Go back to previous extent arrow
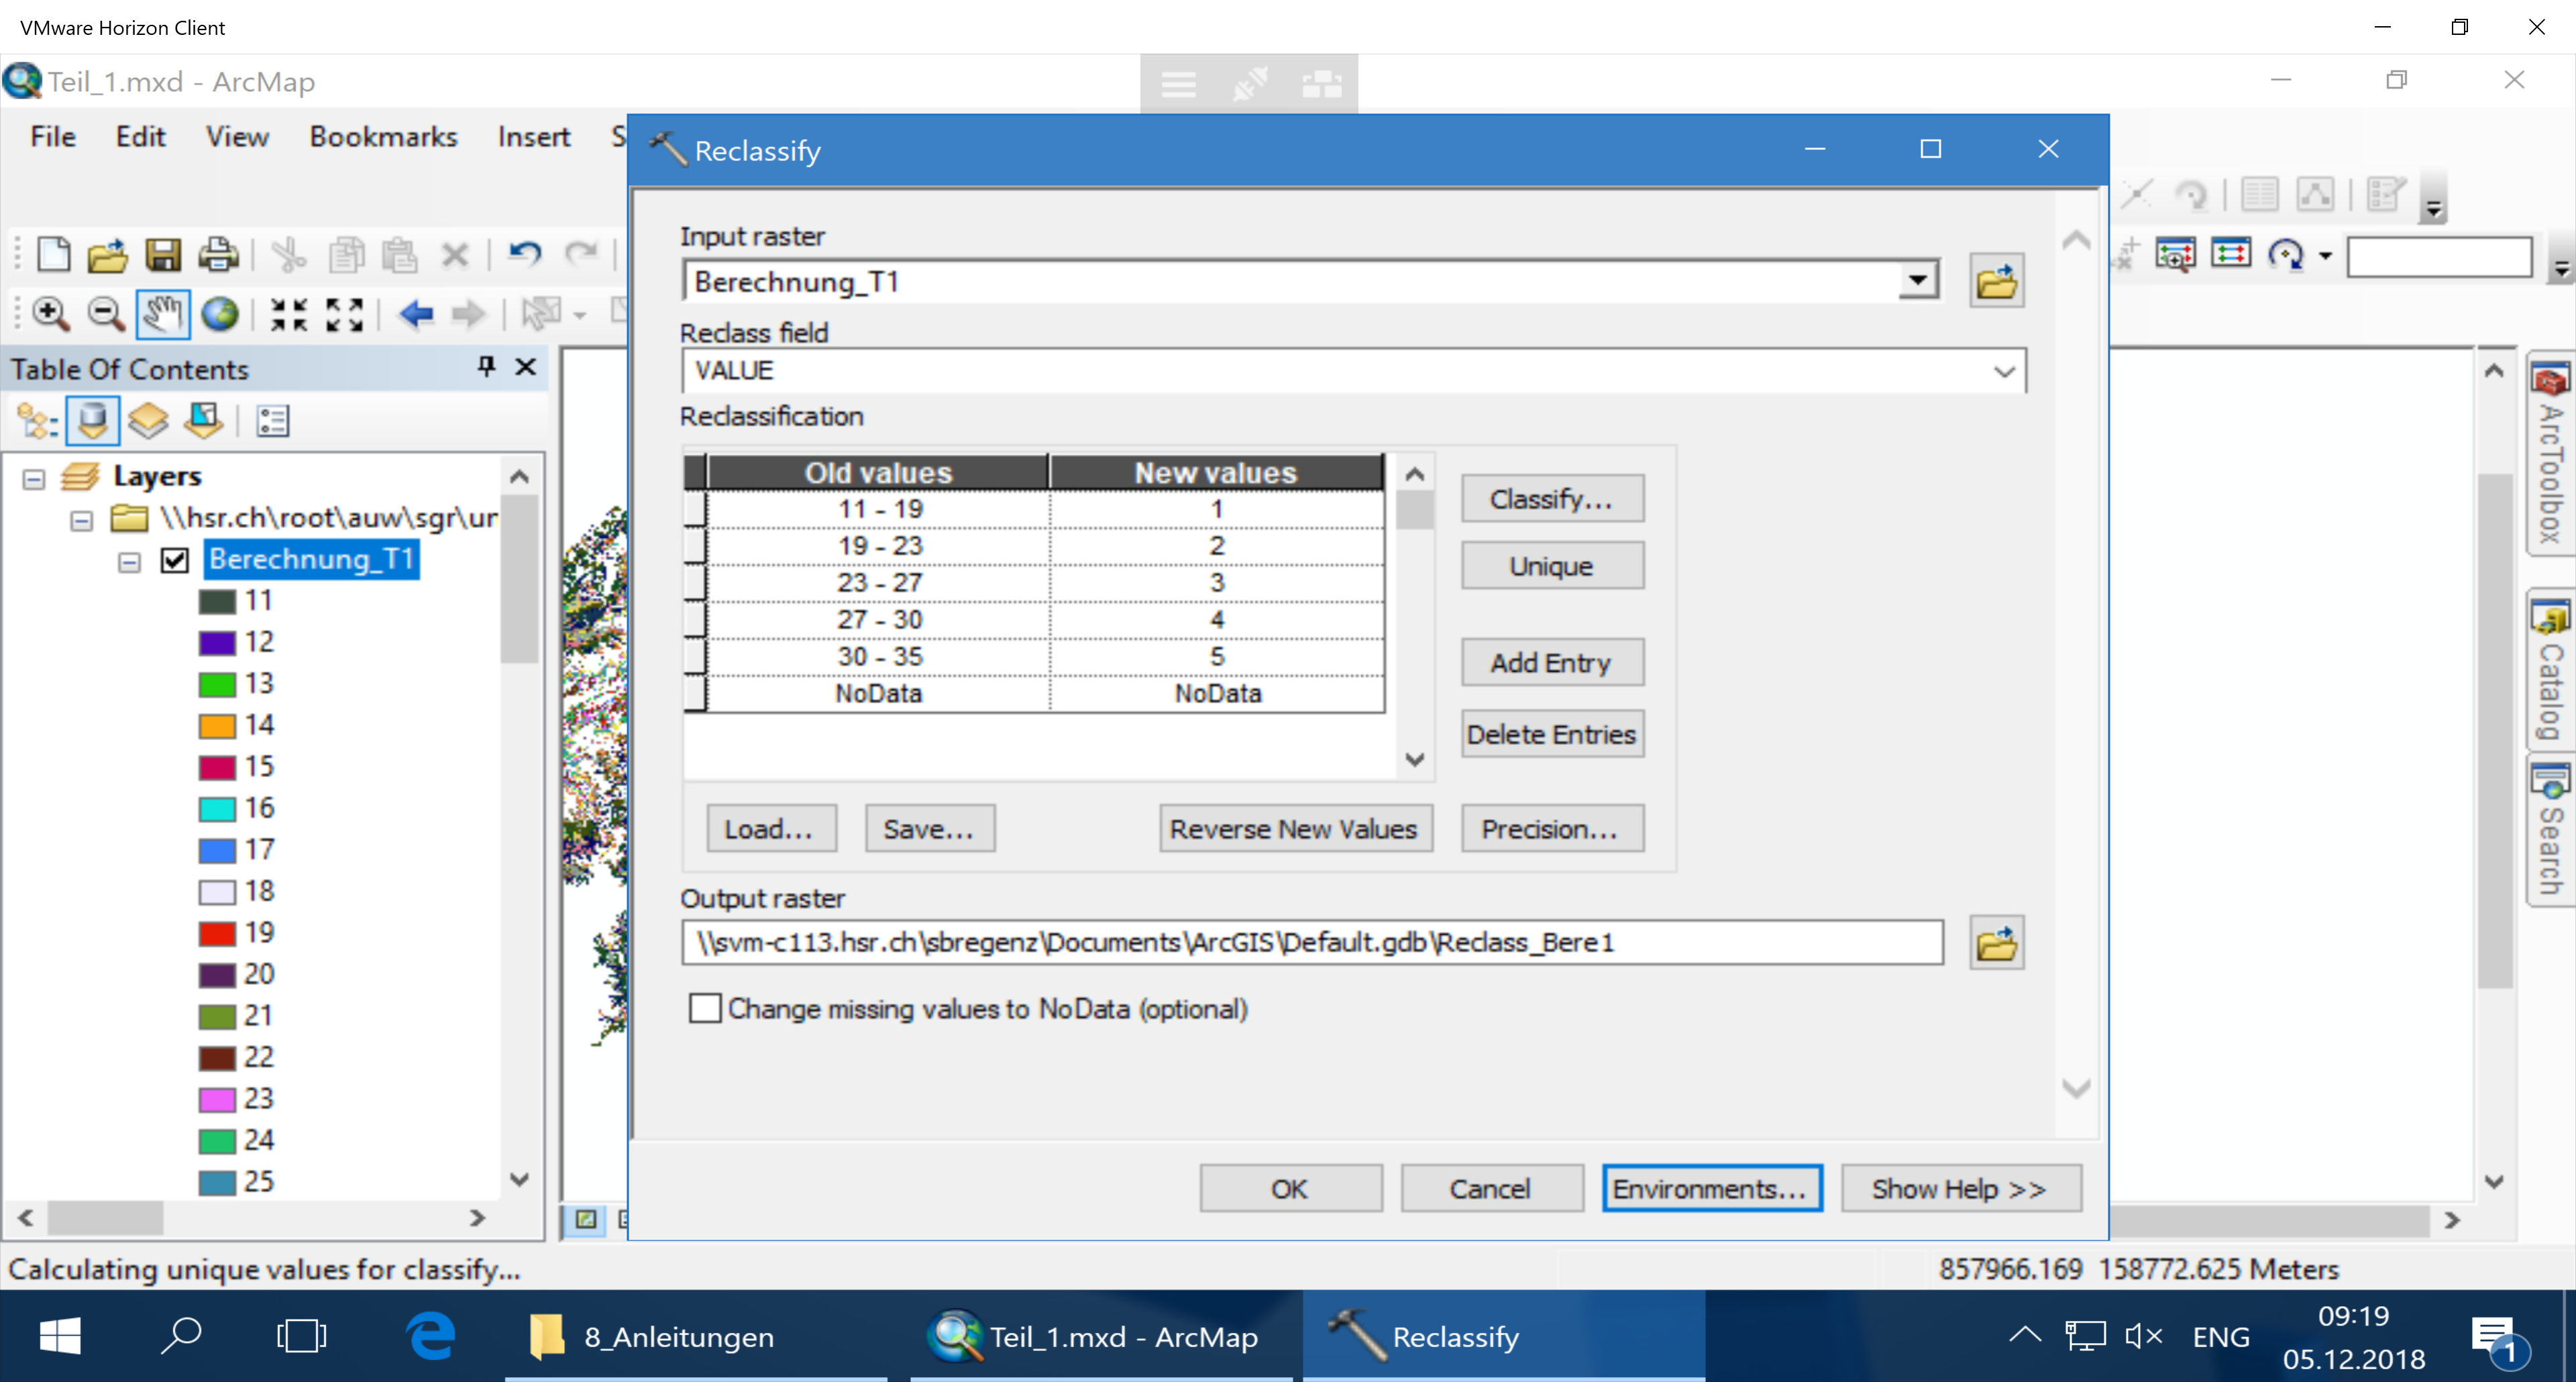Image resolution: width=2576 pixels, height=1382 pixels. (416, 314)
